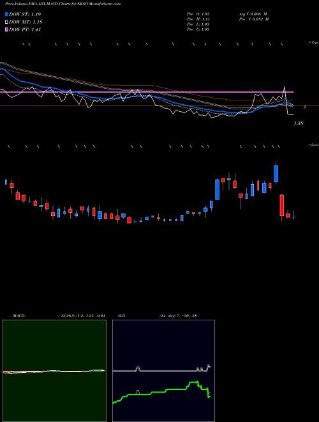Select the 'DOW ST: 1.19' legend label
This screenshot has width=319, height=422.
click(25, 14)
